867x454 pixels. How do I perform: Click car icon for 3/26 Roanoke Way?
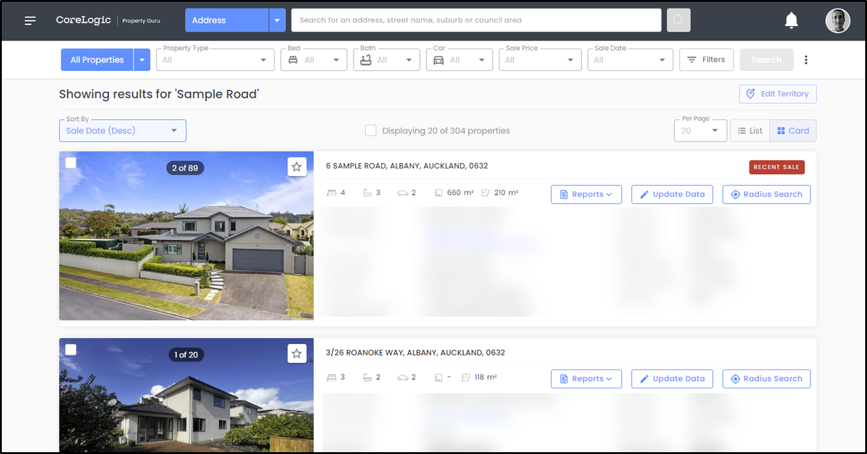(x=403, y=377)
